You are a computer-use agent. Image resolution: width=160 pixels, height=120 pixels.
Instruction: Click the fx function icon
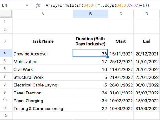(38, 5)
